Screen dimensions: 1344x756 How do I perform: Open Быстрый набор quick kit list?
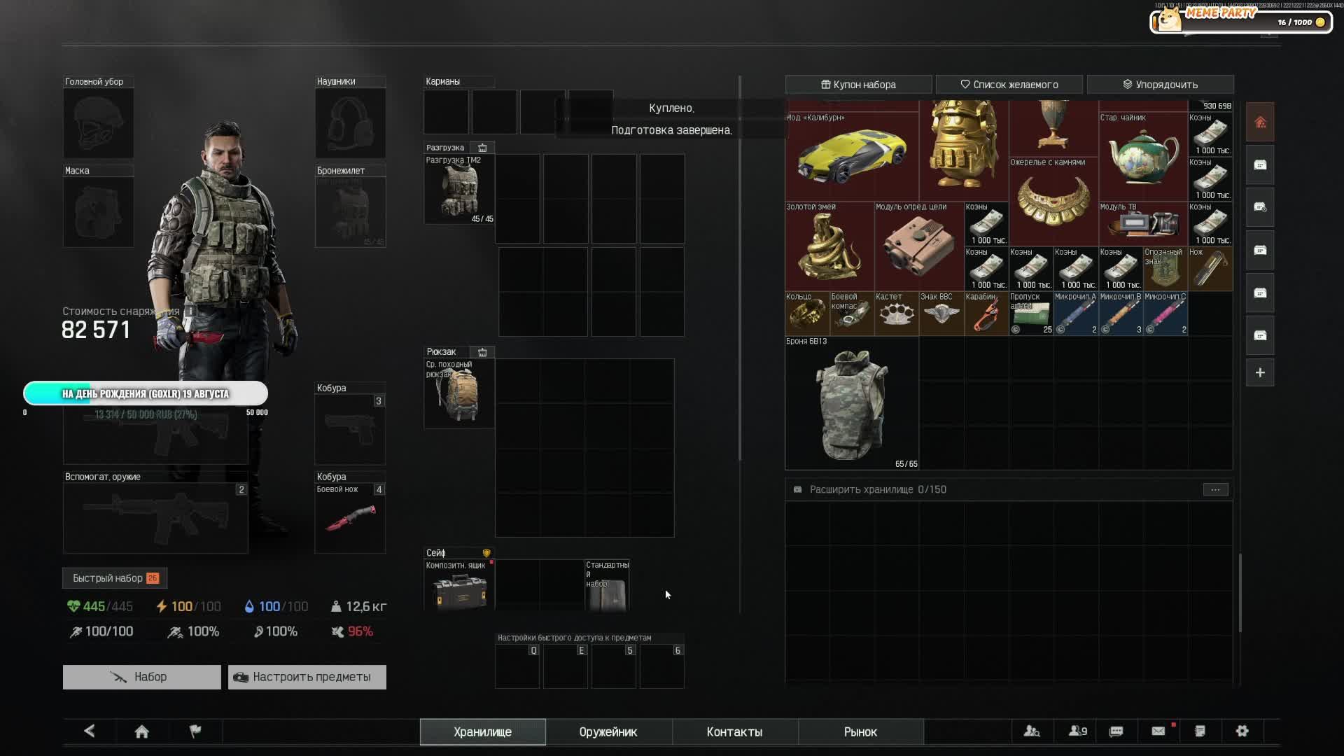(115, 578)
